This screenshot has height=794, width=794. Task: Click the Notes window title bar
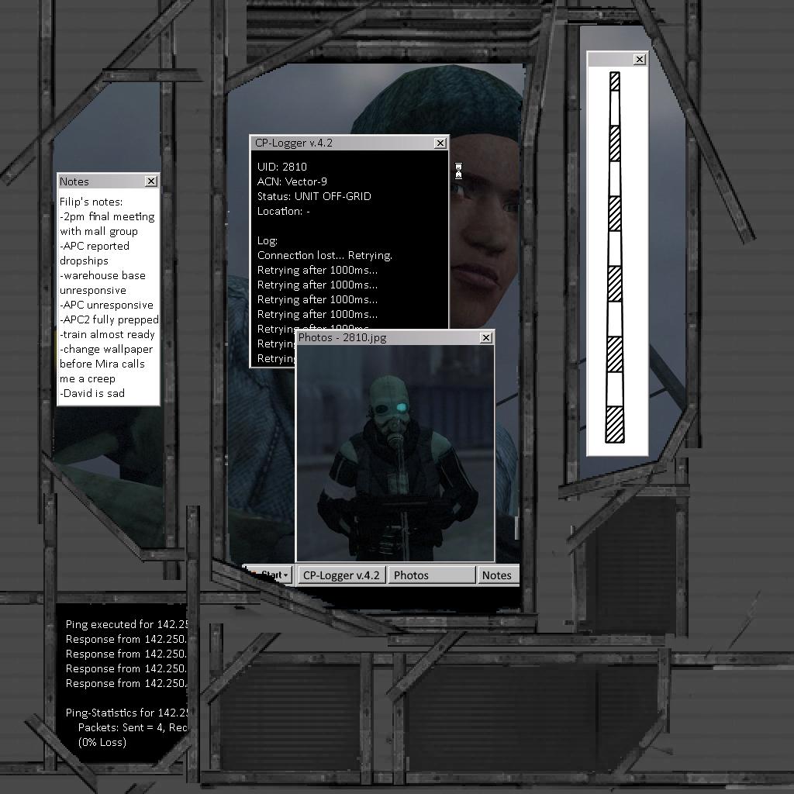coord(101,181)
